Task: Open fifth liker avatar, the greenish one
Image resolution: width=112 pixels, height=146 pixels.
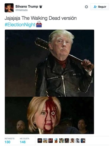Action: pos(61,141)
